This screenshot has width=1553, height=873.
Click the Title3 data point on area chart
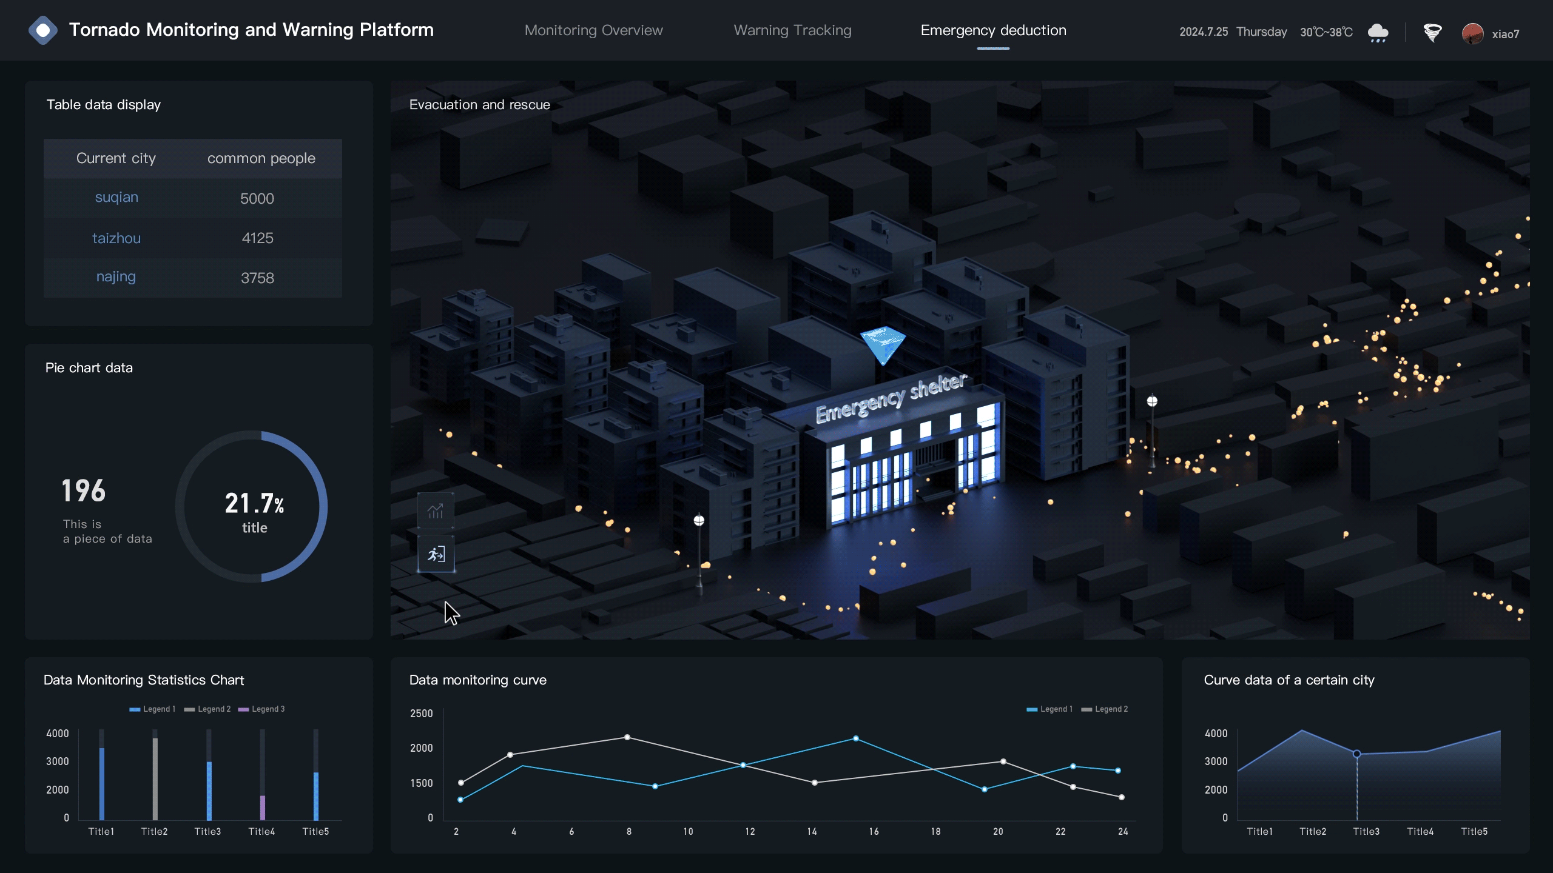[x=1357, y=754]
